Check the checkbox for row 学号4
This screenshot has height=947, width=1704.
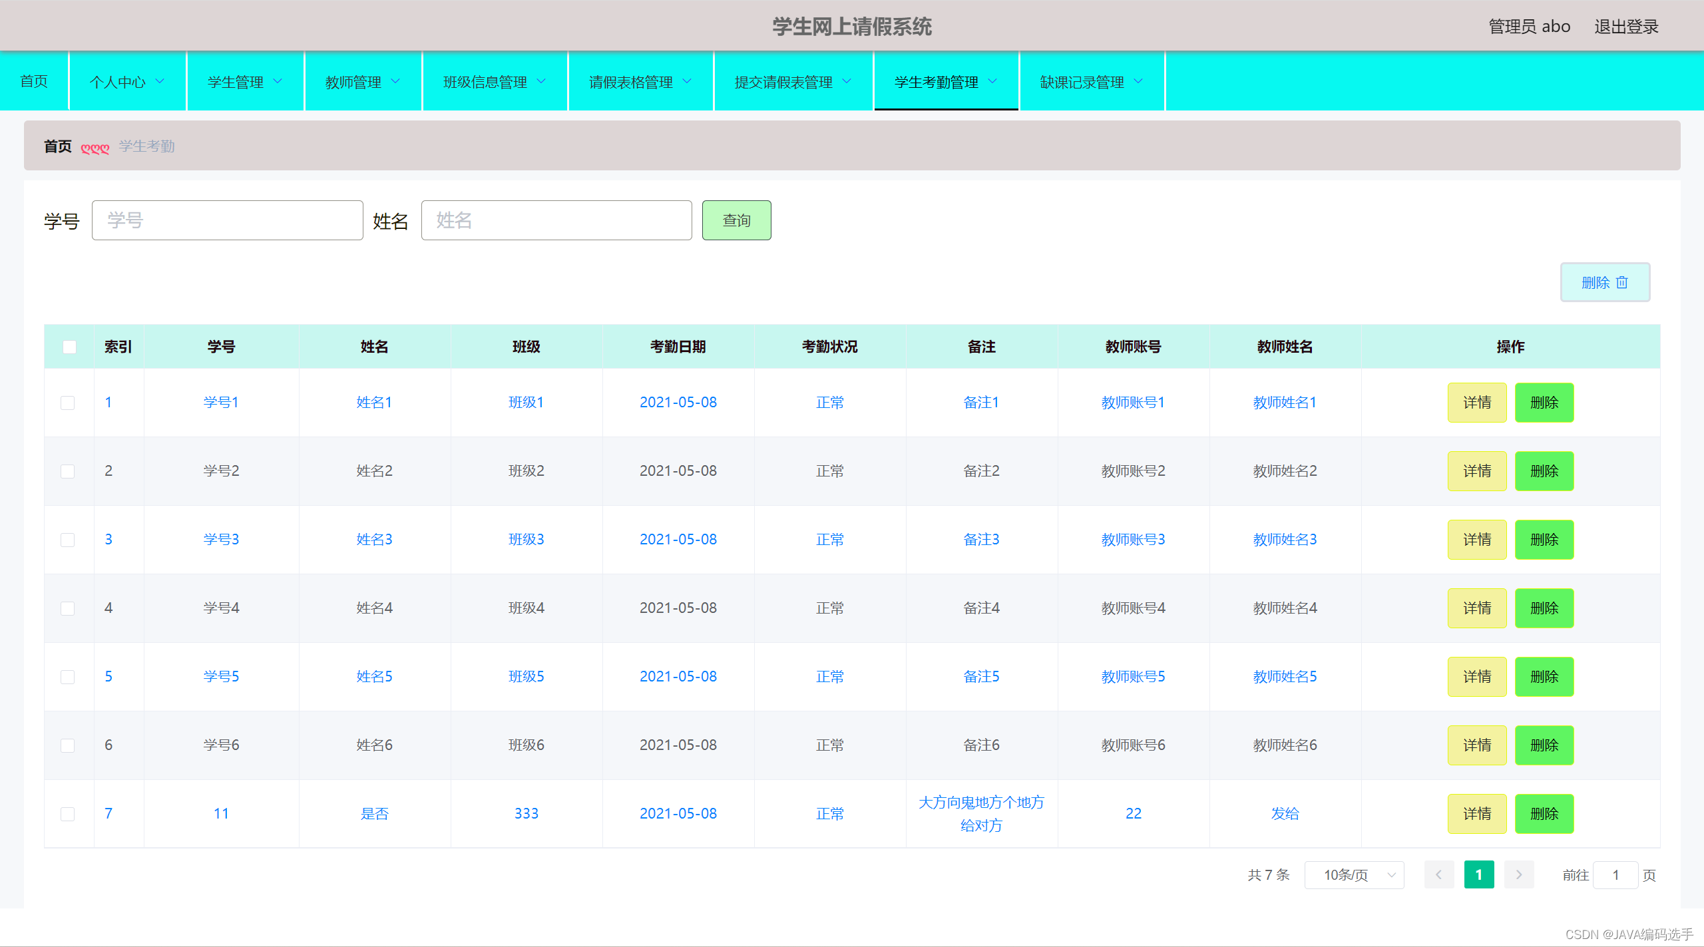68,608
